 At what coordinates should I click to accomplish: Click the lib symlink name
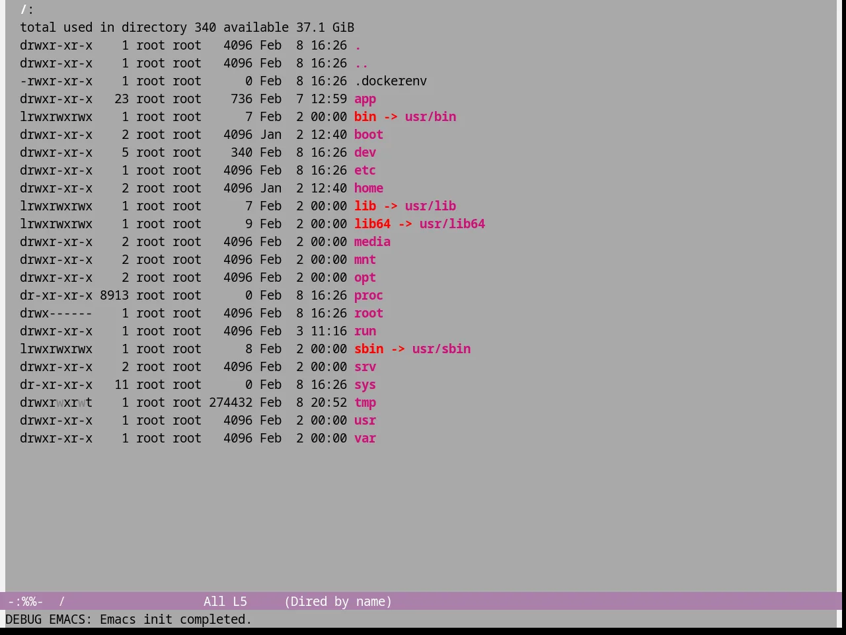pos(365,206)
